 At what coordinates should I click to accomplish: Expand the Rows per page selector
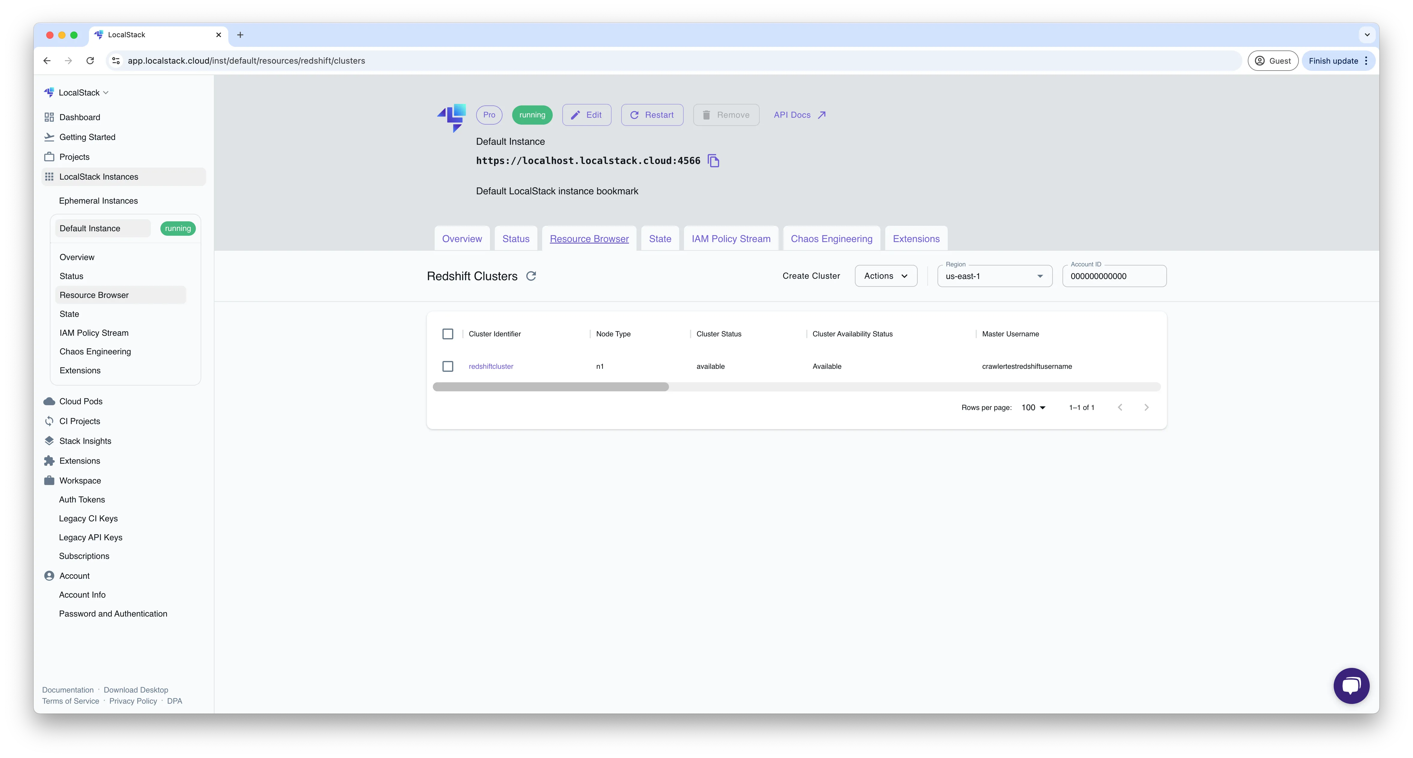tap(1033, 407)
